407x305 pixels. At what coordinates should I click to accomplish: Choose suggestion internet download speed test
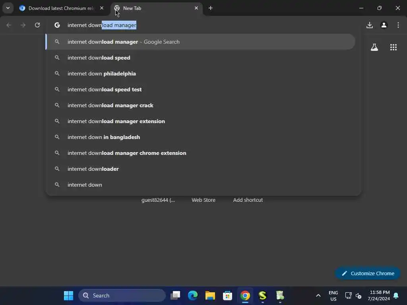[x=200, y=89]
